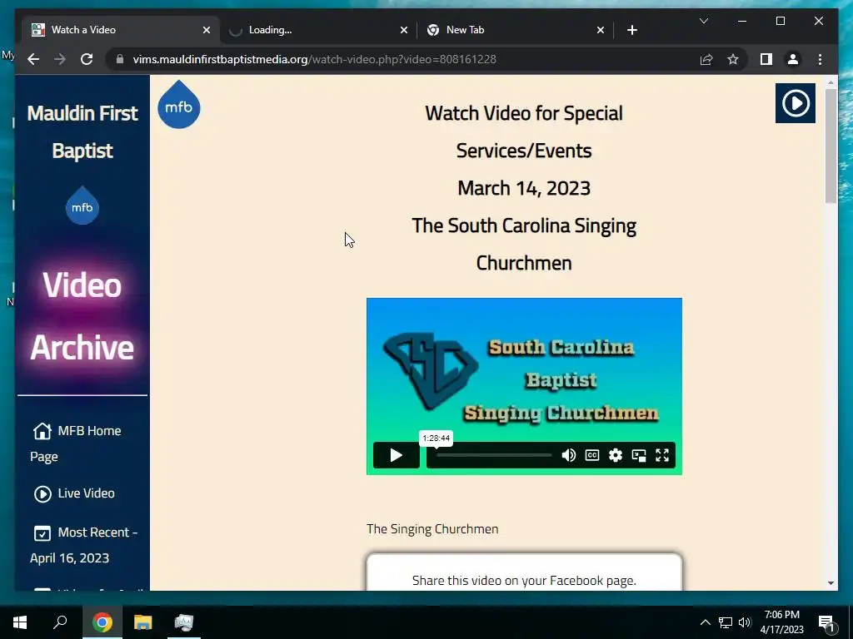This screenshot has height=639, width=853.
Task: Click Chrome icon in taskbar
Action: click(102, 622)
